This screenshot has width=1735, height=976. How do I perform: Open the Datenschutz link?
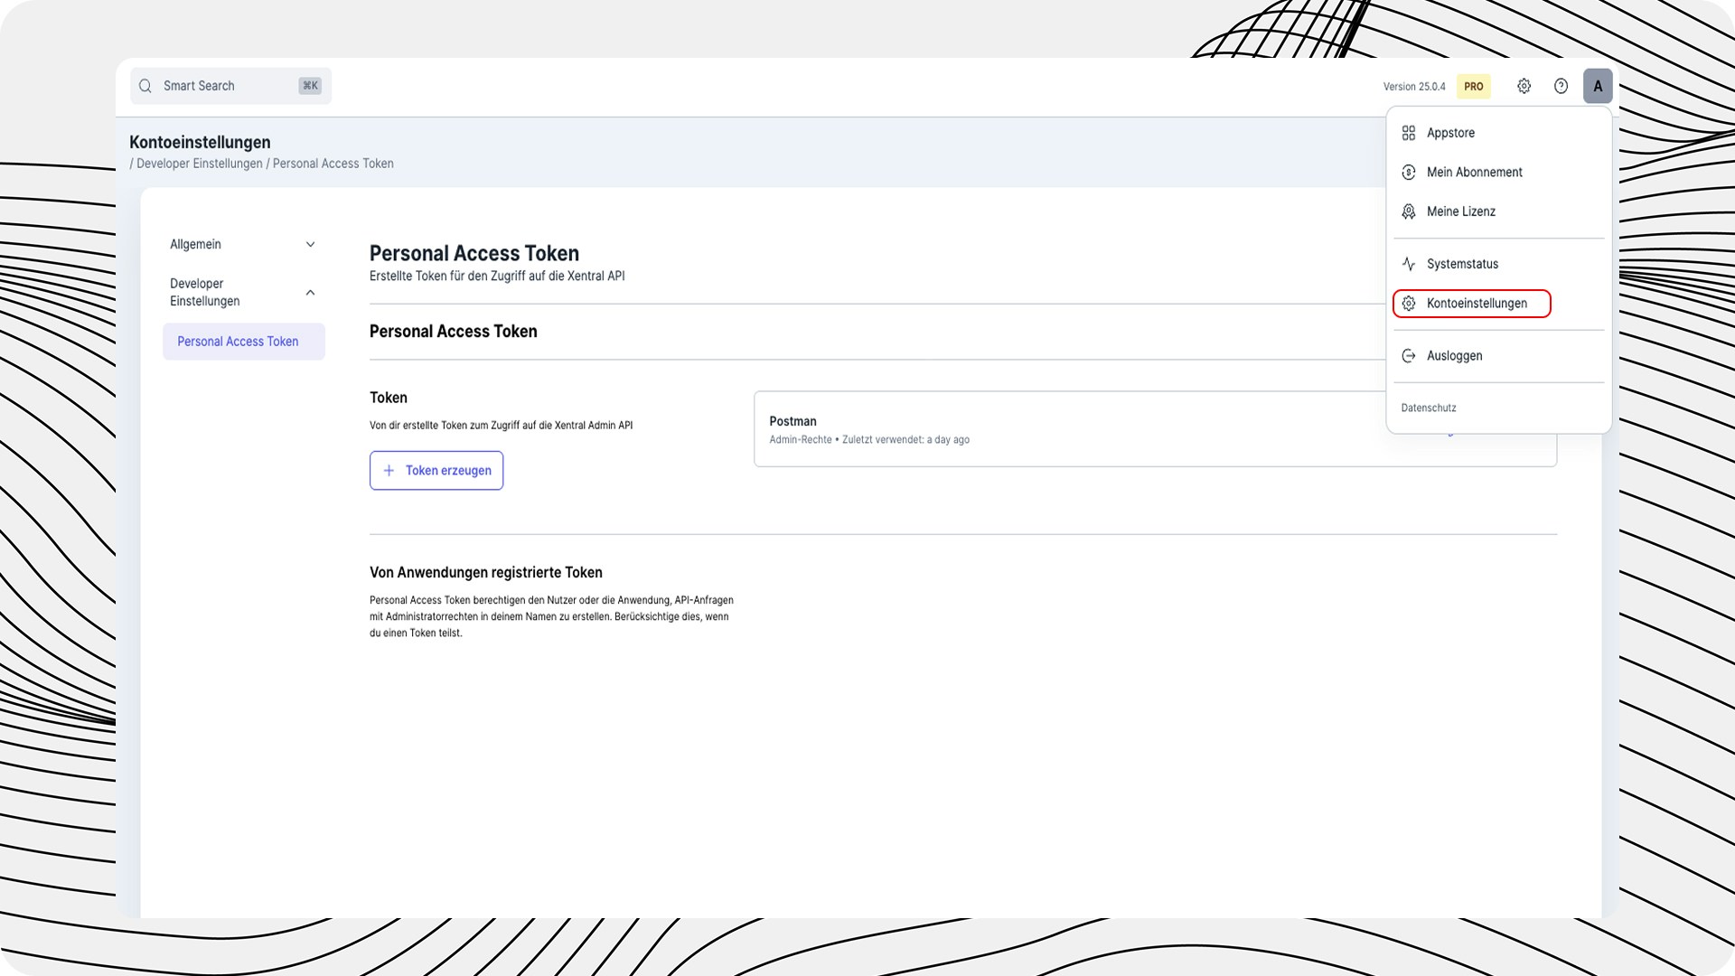click(1429, 408)
